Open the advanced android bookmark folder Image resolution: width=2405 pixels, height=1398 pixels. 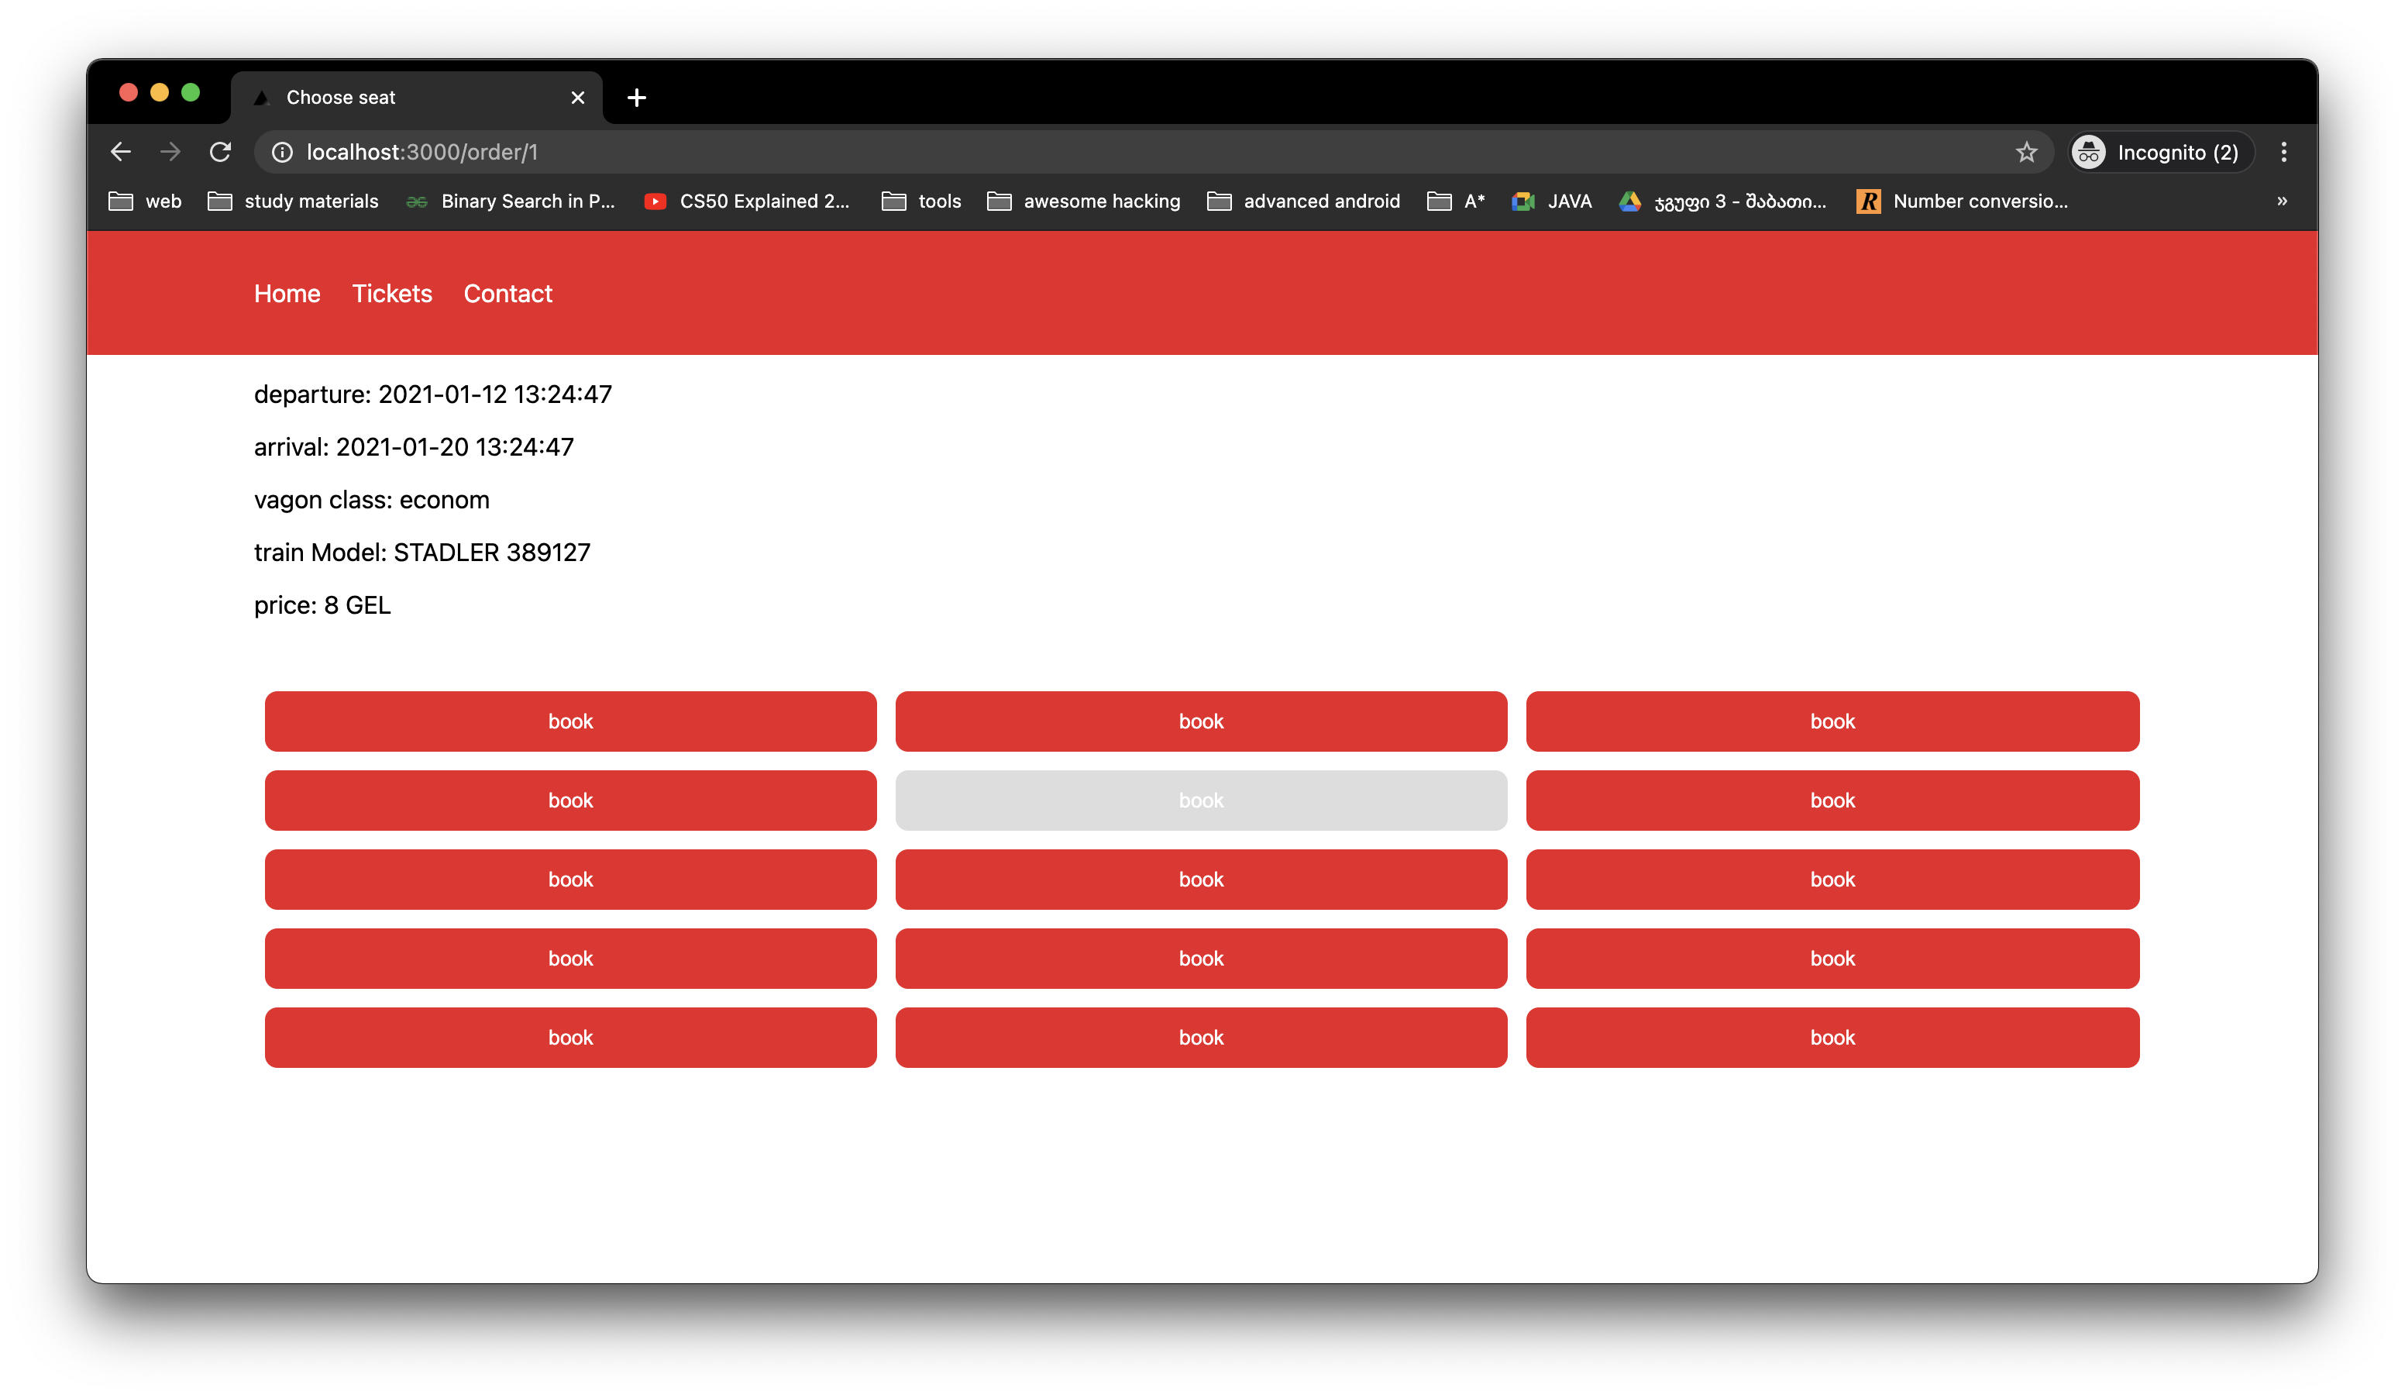[1304, 201]
